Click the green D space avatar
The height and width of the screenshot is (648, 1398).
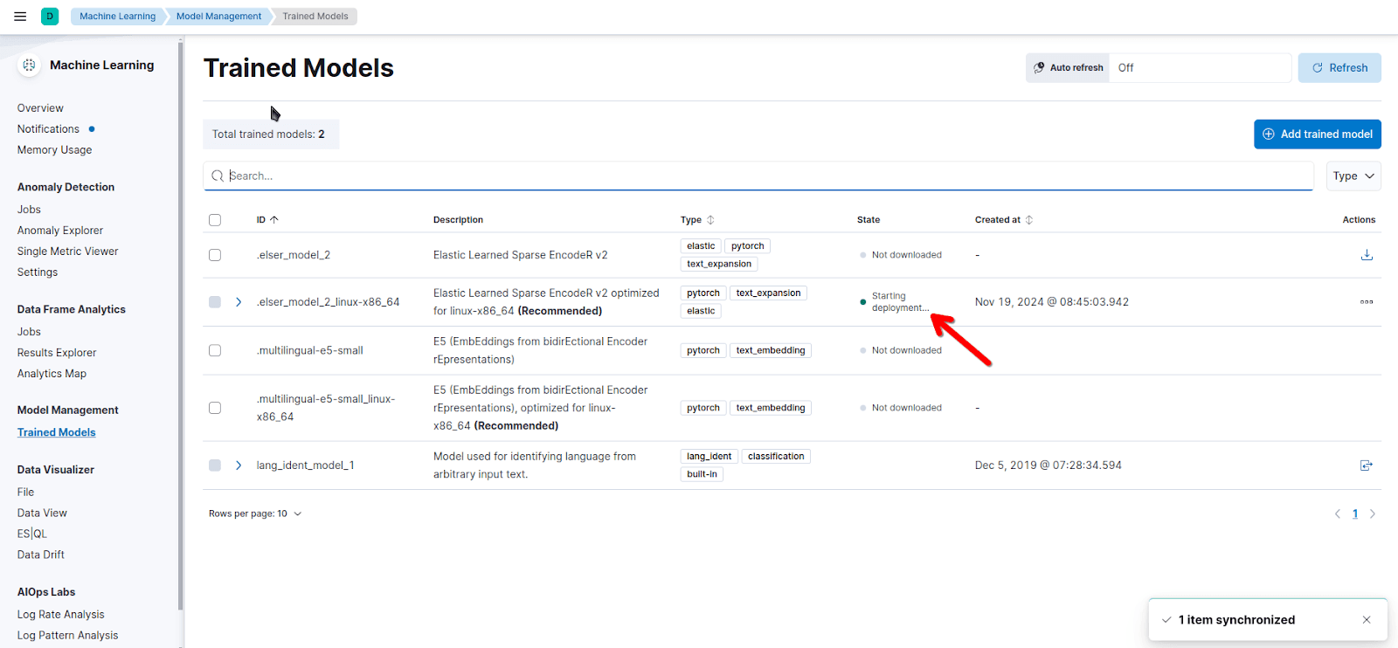coord(50,17)
